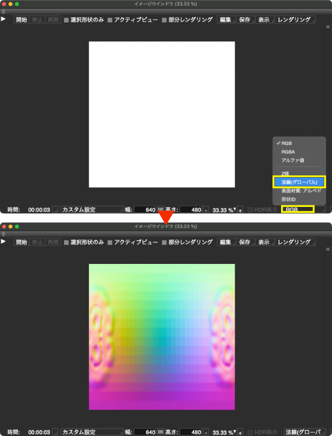
Task: Click the play arrow icon in lower window
Action: [x=3, y=241]
